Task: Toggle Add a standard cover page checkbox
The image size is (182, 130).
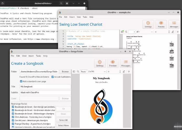Action: (x=21, y=81)
